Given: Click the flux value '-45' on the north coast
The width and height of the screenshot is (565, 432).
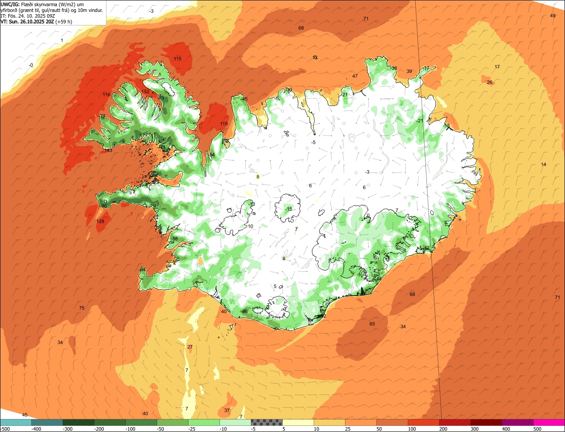Looking at the screenshot, I should point(244,99).
